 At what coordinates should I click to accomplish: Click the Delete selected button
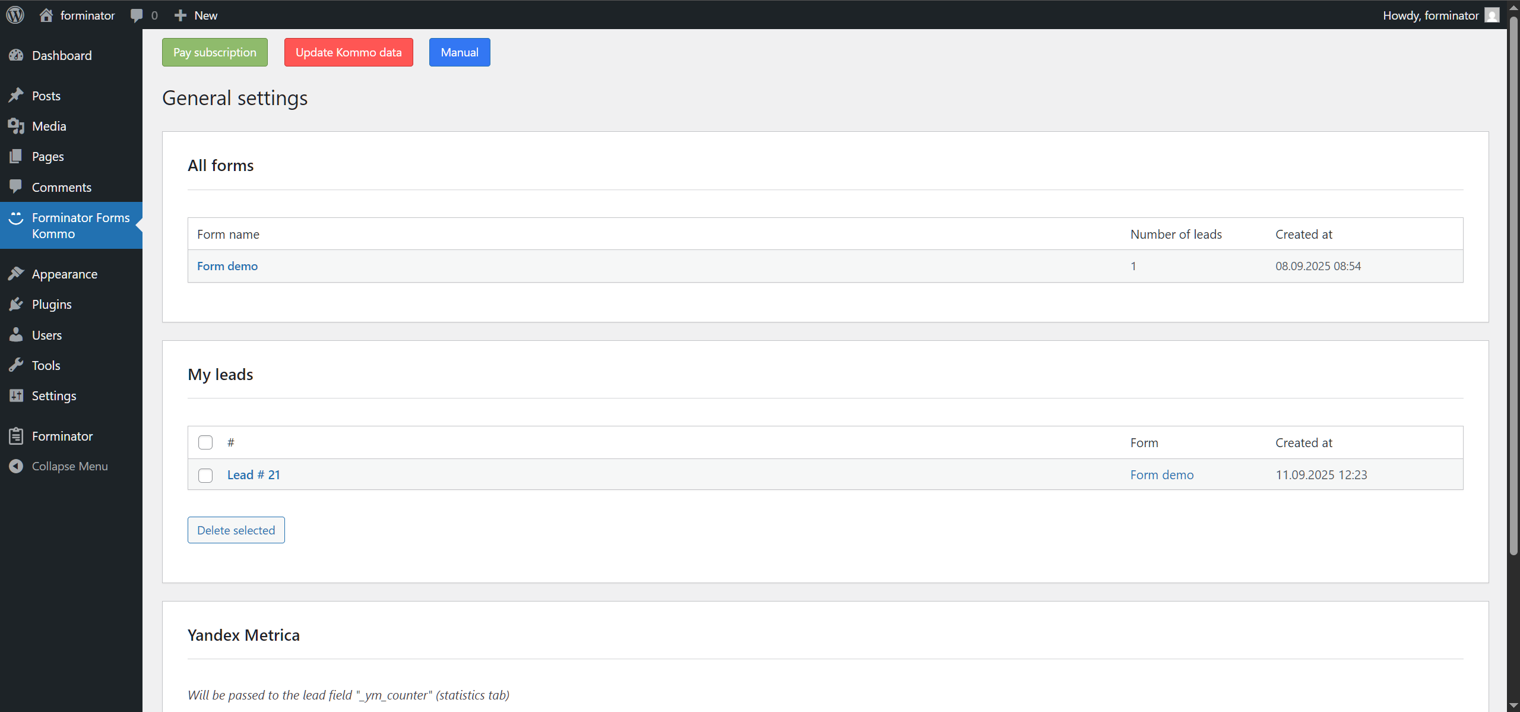click(236, 530)
